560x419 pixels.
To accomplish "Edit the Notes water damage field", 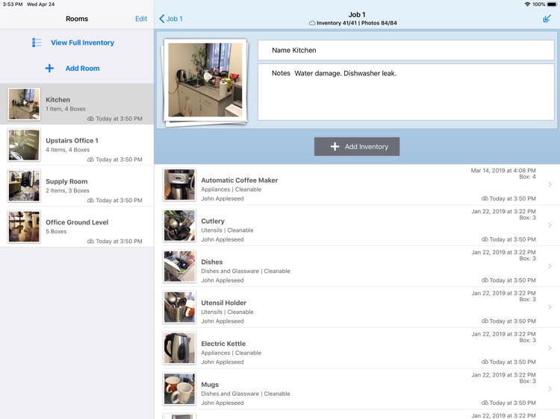I will point(406,92).
